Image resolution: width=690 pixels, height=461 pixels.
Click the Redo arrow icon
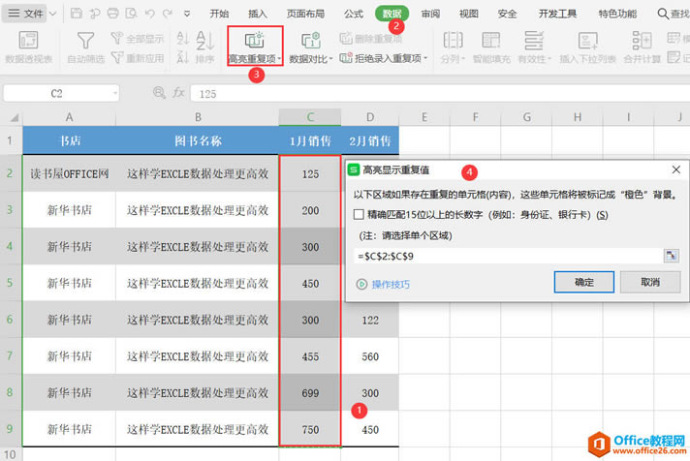[168, 14]
